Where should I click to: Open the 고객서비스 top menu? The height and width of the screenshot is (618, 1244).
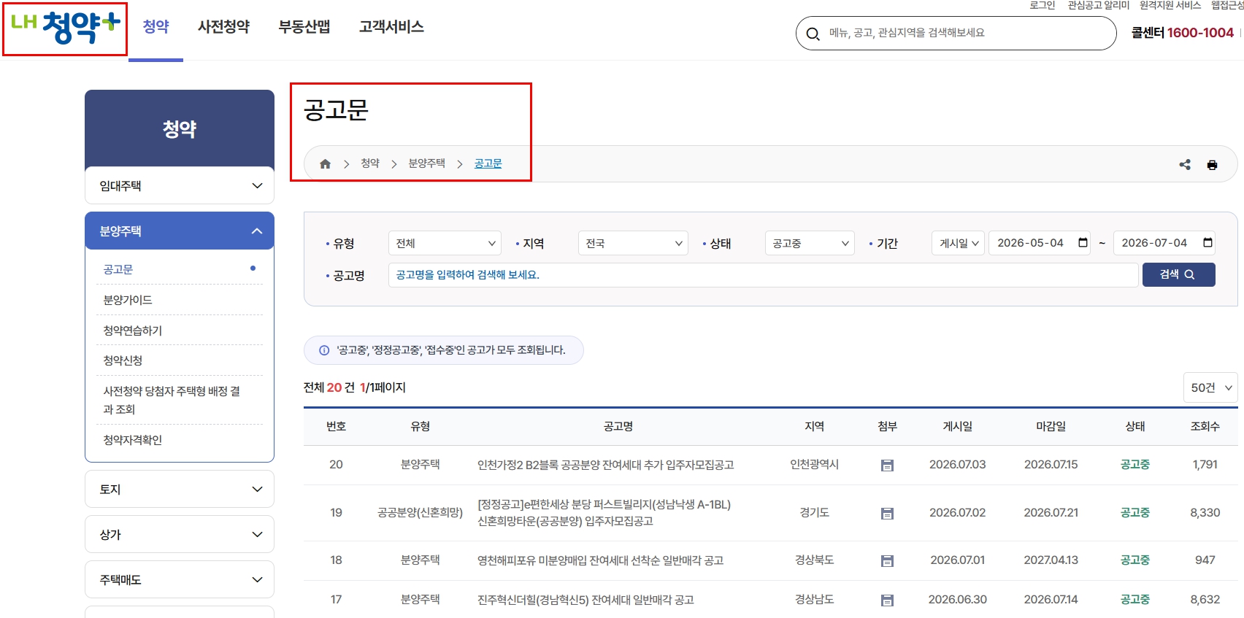click(391, 27)
